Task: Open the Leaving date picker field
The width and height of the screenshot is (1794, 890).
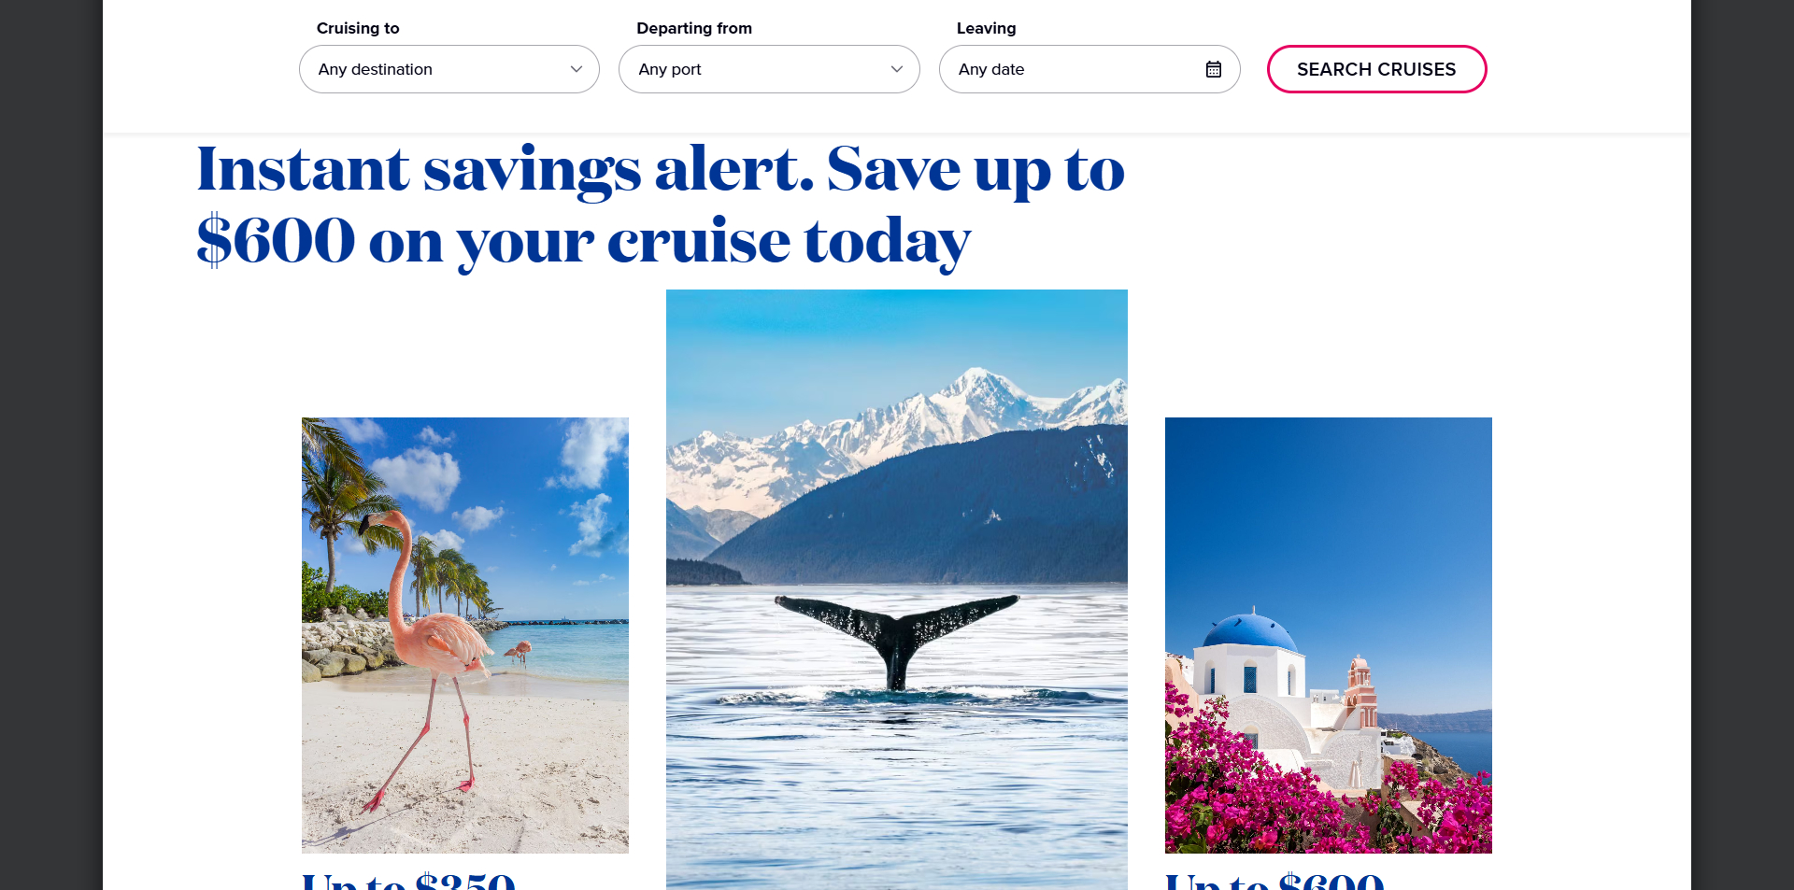Action: pyautogui.click(x=1089, y=69)
